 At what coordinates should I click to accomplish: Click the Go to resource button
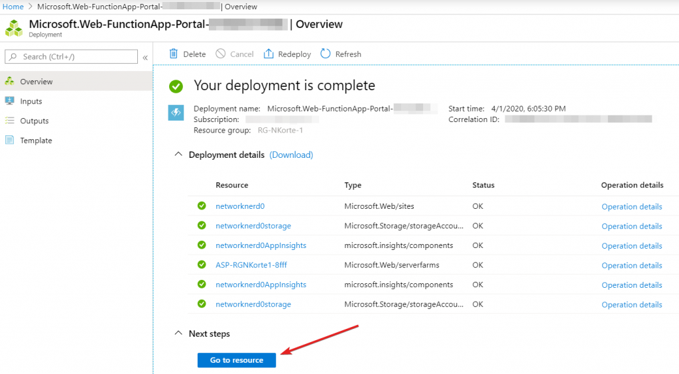[237, 360]
